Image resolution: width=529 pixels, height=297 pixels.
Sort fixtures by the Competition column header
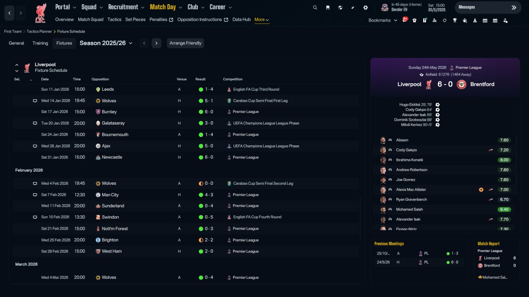pyautogui.click(x=233, y=79)
